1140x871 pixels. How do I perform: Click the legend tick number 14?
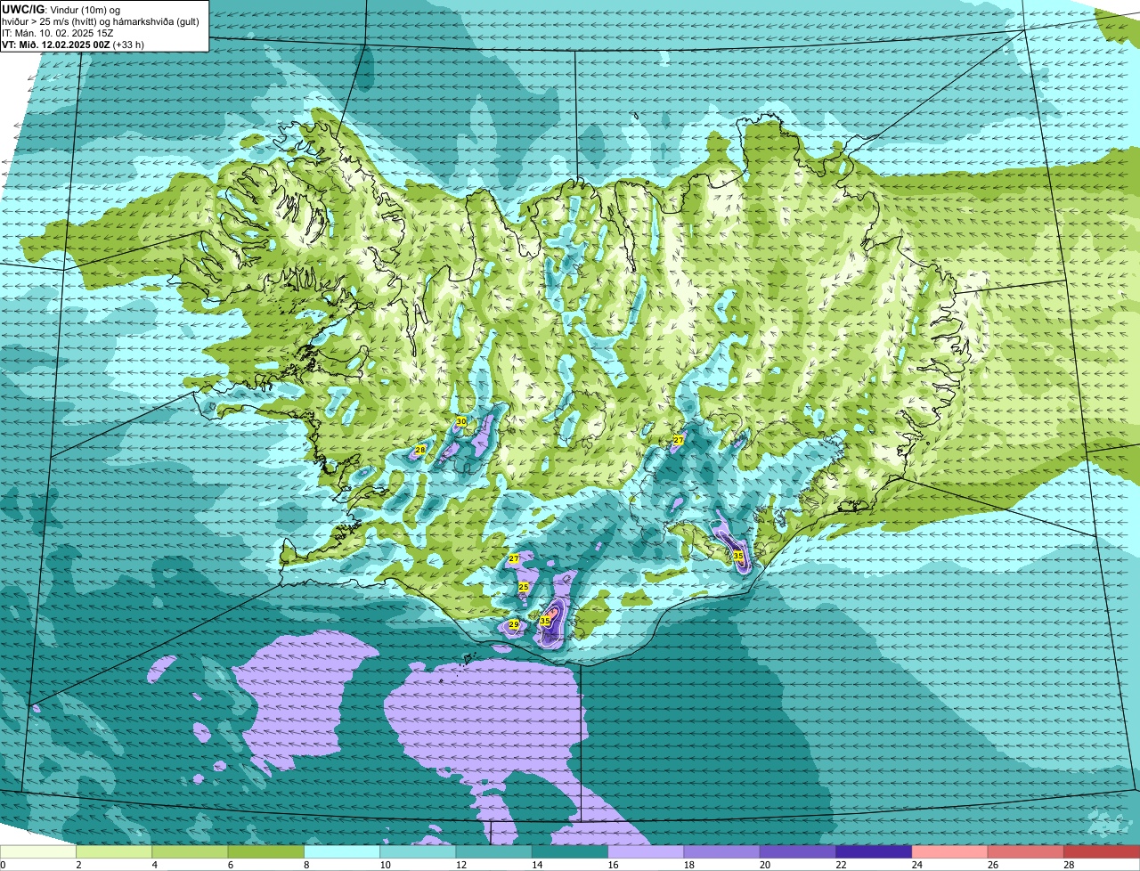[x=536, y=865]
